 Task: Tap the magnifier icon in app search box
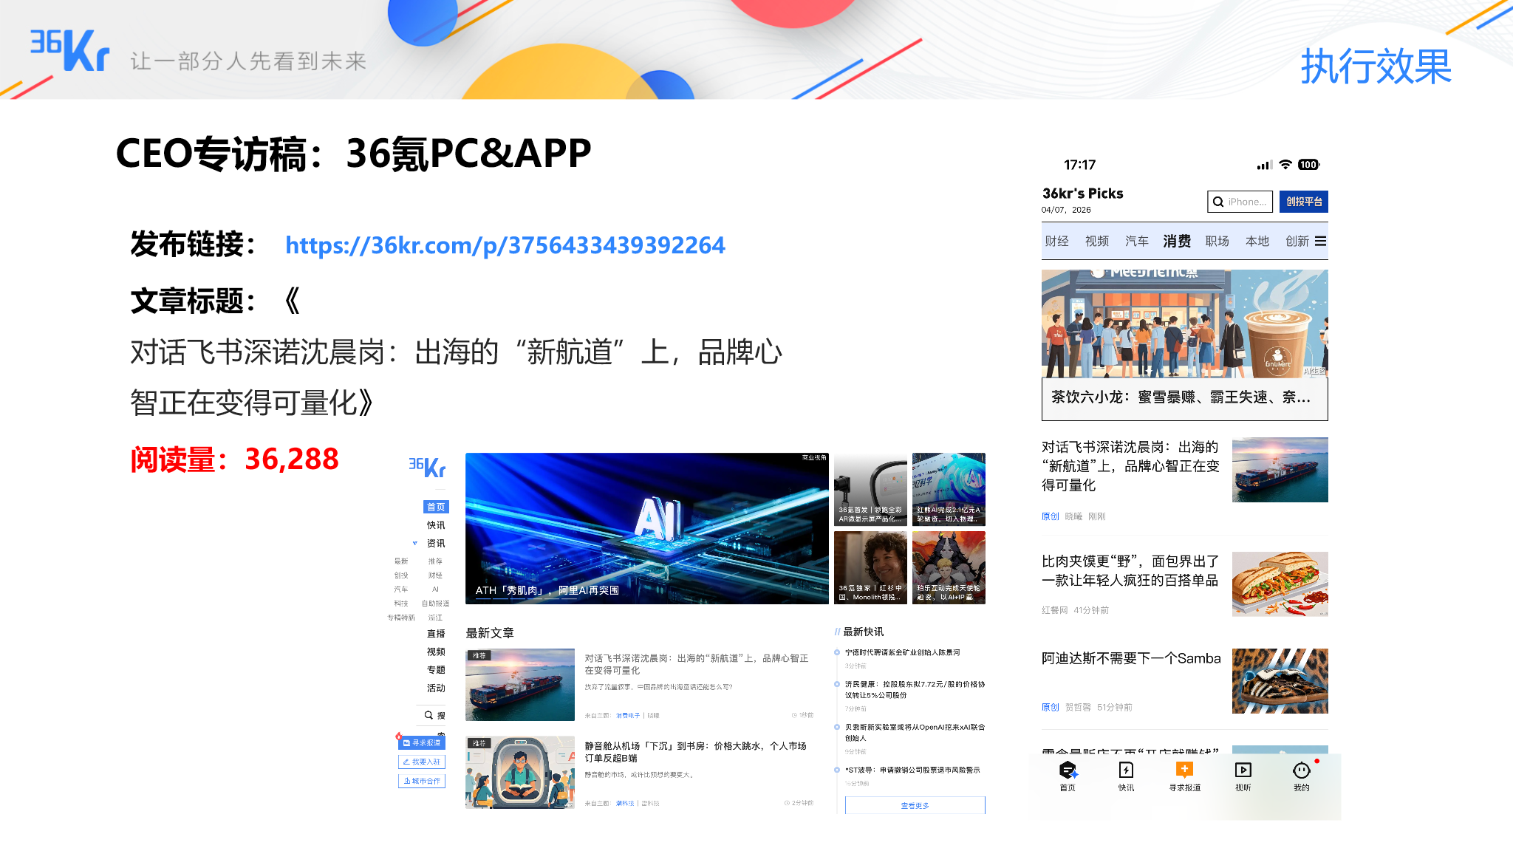tap(1218, 202)
